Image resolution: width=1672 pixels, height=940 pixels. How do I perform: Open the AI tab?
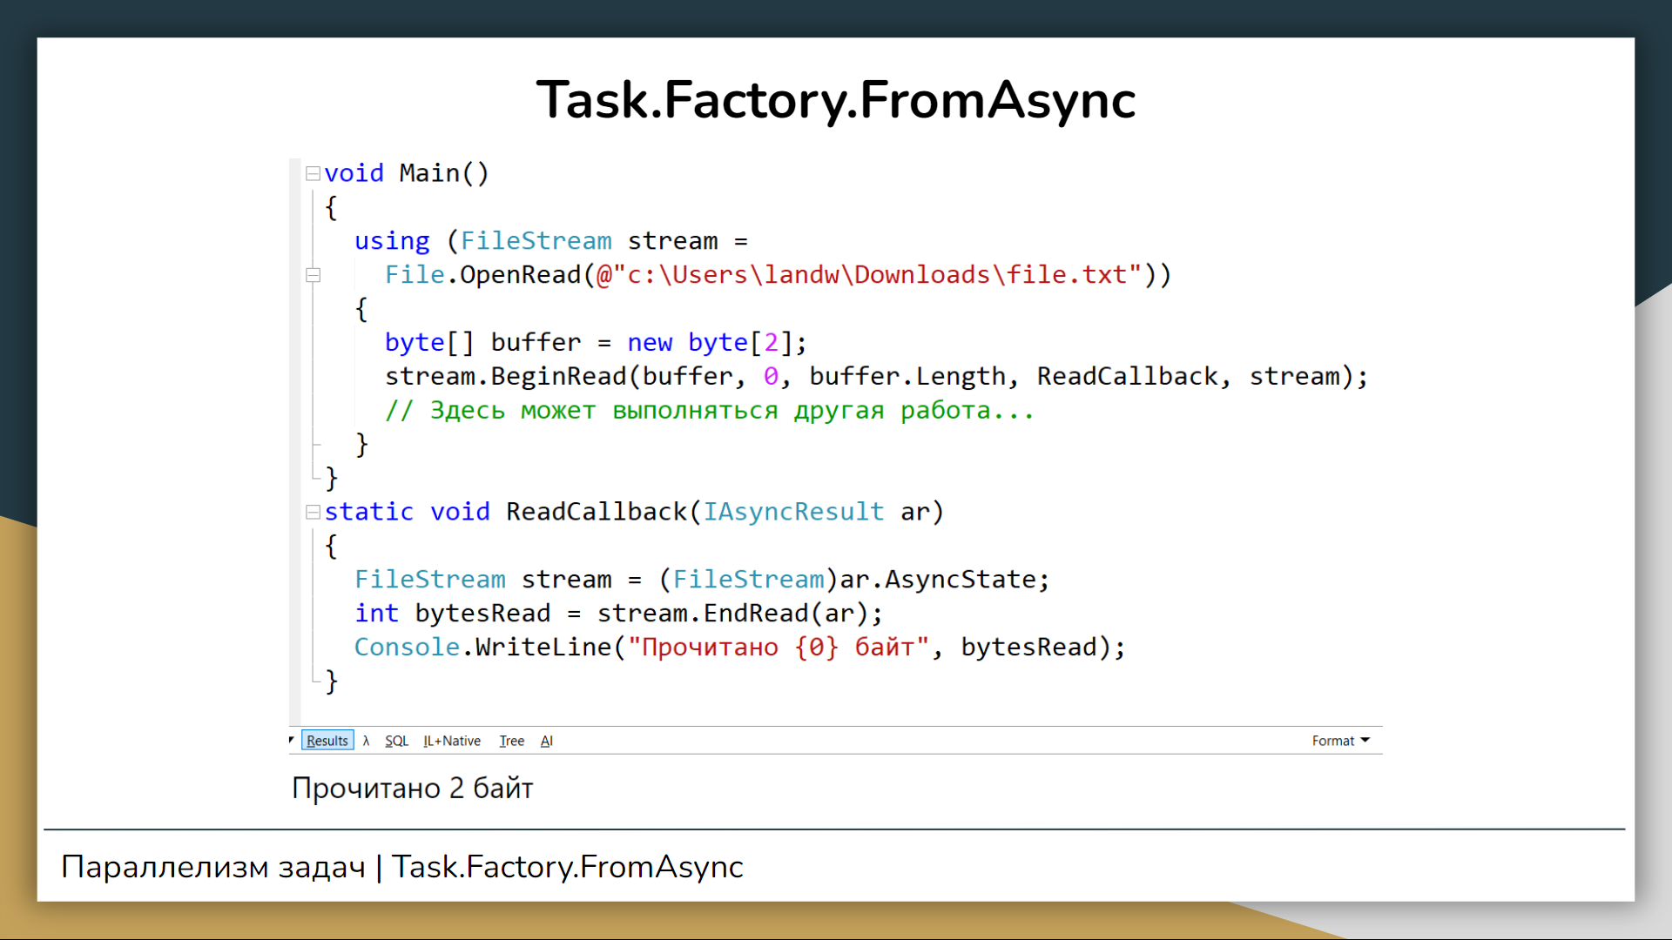click(x=546, y=741)
